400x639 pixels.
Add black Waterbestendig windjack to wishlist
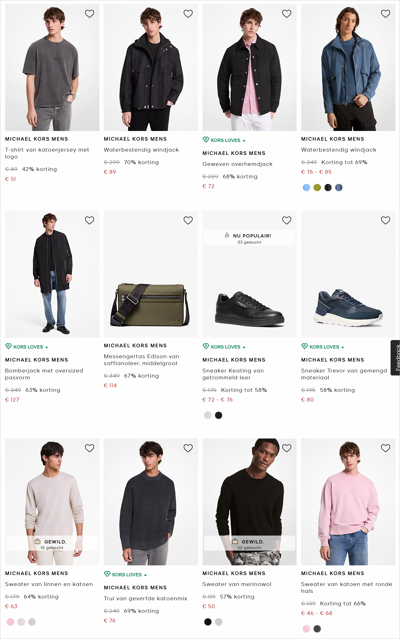point(188,14)
